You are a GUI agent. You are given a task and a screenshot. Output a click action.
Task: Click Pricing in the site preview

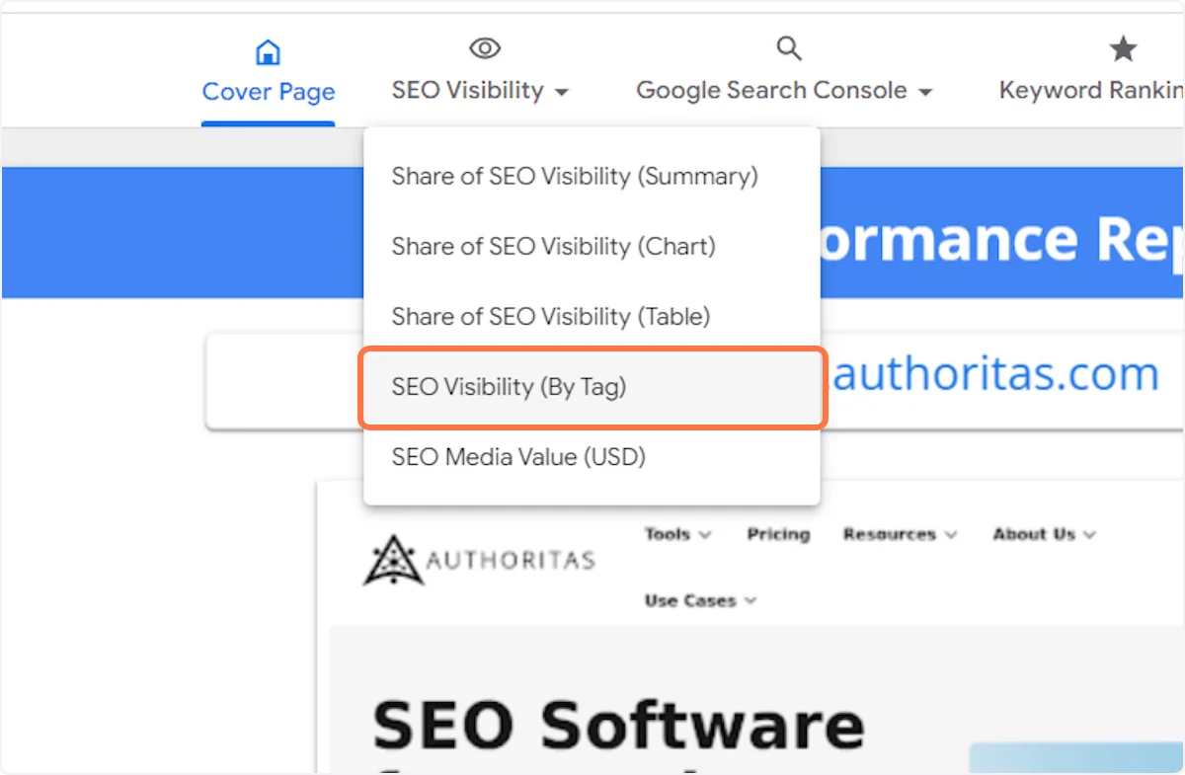pos(778,534)
